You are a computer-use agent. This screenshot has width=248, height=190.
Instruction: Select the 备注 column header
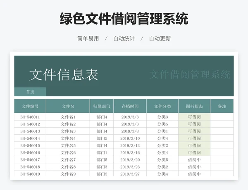(222, 106)
